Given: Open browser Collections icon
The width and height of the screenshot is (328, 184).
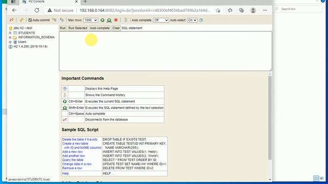Looking at the screenshot, I should (x=241, y=10).
